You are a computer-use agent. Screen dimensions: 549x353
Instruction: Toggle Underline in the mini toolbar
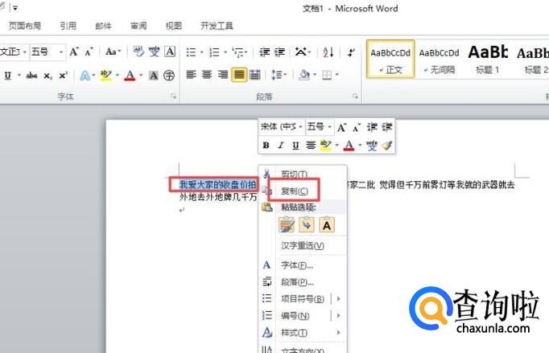pyautogui.click(x=296, y=146)
